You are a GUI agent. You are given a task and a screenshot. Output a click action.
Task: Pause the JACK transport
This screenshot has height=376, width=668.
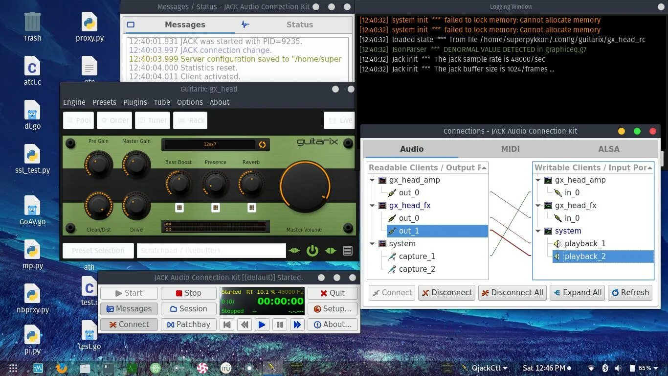click(x=280, y=325)
